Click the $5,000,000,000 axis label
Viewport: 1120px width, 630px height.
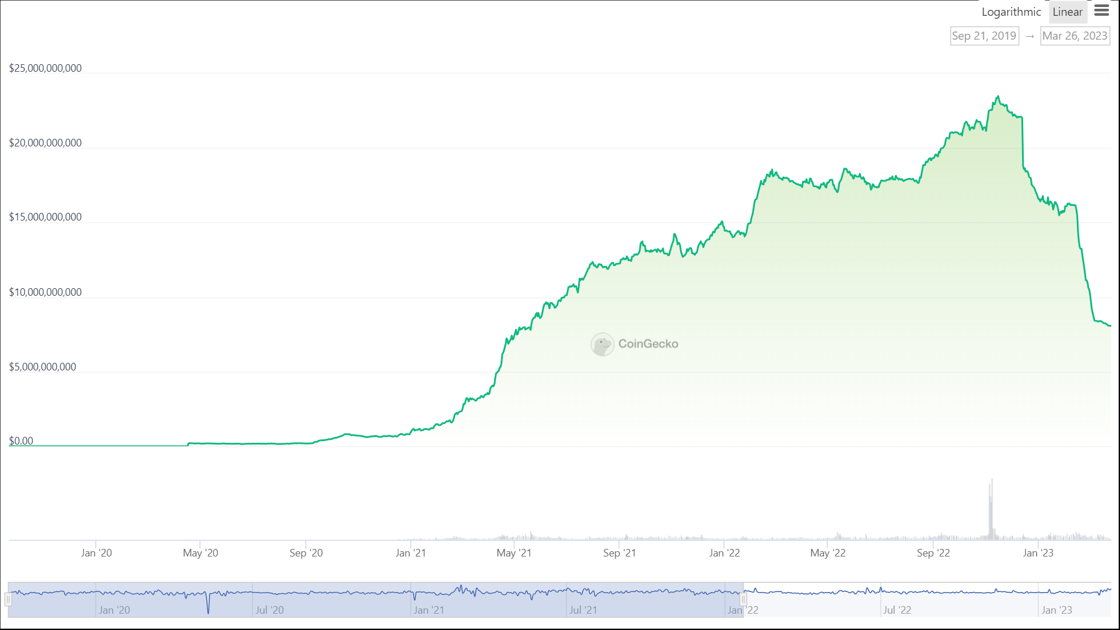tap(43, 367)
